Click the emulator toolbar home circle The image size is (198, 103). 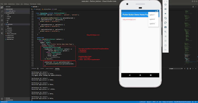tap(166, 41)
